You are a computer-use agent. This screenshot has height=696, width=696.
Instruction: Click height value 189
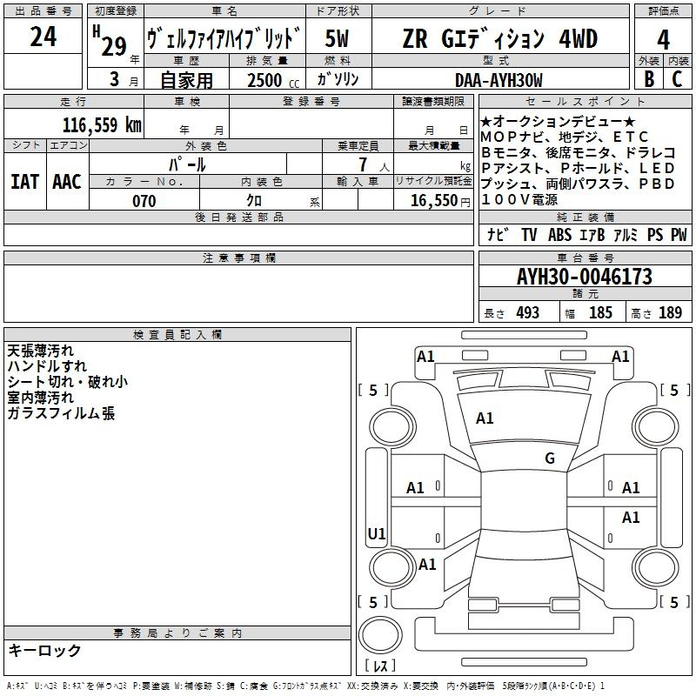point(670,312)
